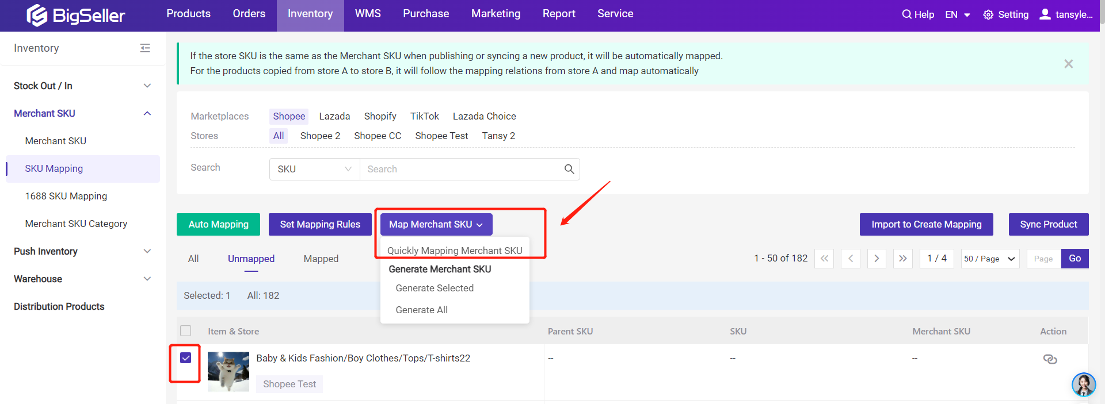1105x404 pixels.
Task: Jump to last page arrow
Action: [x=903, y=259]
